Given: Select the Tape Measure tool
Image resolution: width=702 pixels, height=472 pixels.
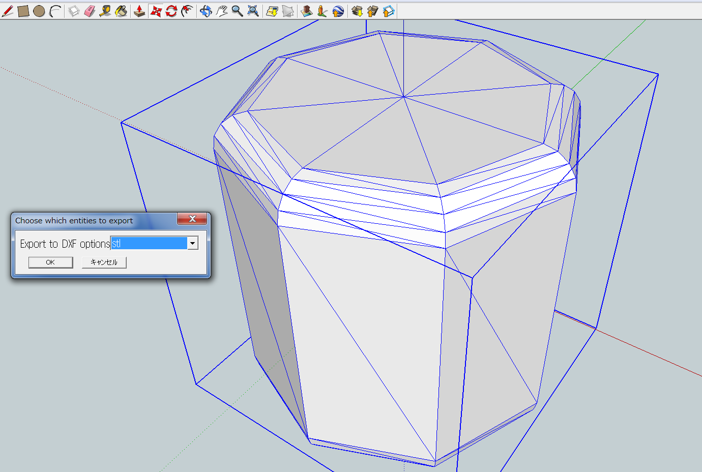Looking at the screenshot, I should click(x=106, y=10).
